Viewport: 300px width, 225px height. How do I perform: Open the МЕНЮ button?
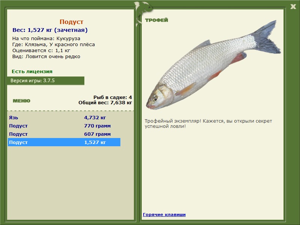[x=21, y=101]
